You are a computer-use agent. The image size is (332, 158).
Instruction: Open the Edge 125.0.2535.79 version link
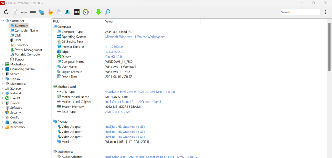click(115, 52)
